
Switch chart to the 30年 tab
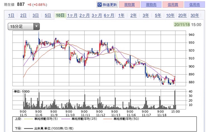pyautogui.click(x=195, y=15)
